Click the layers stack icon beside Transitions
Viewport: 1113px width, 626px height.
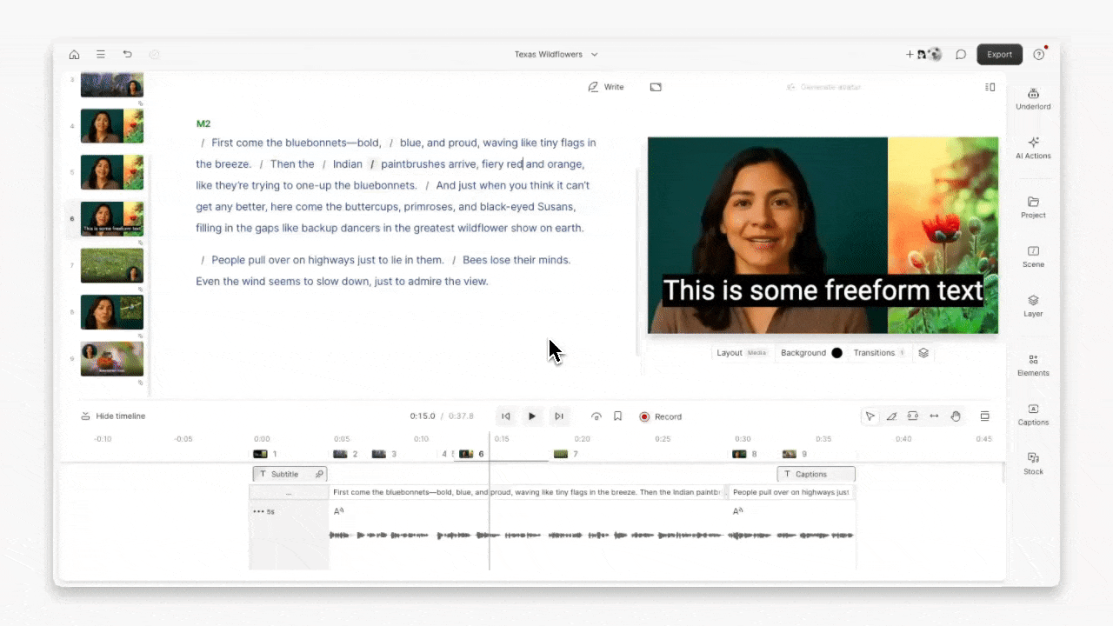click(x=923, y=353)
